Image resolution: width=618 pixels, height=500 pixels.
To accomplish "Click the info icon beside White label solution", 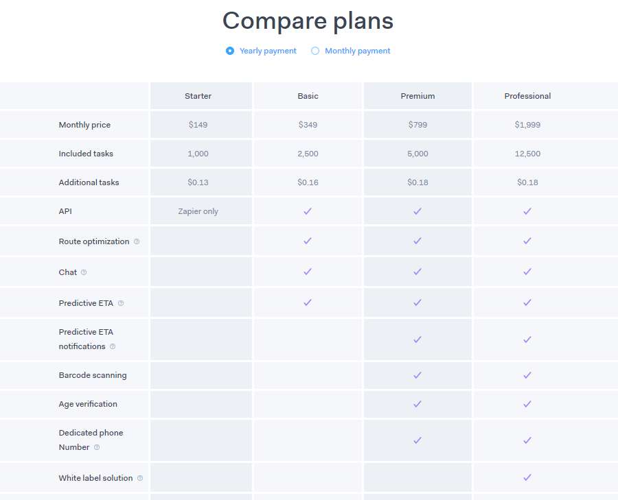I will point(140,478).
